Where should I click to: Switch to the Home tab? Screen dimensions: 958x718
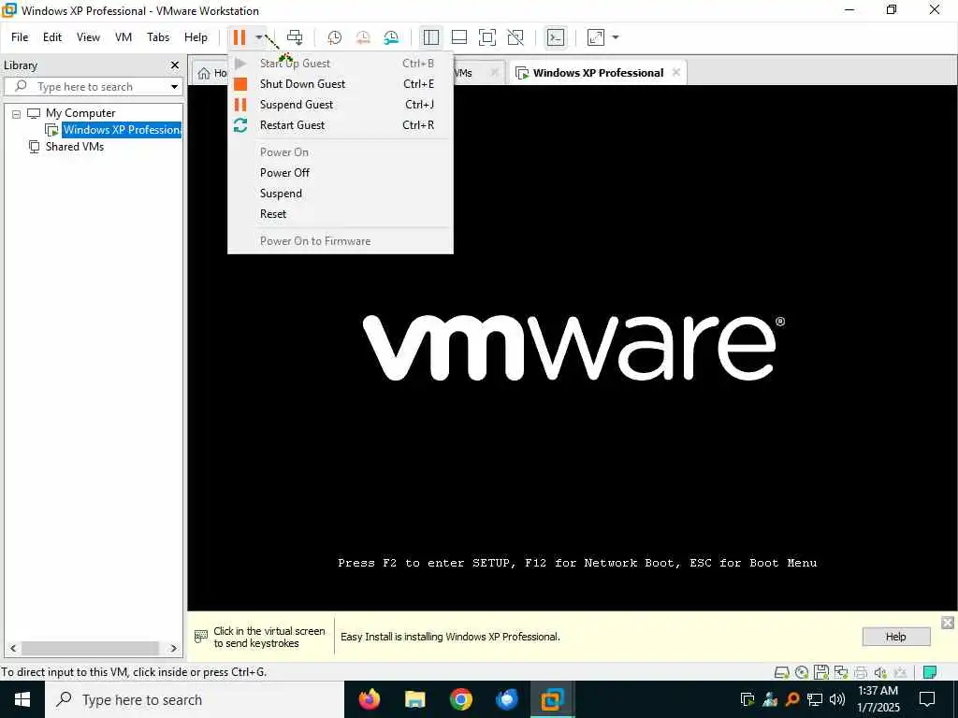tap(212, 73)
